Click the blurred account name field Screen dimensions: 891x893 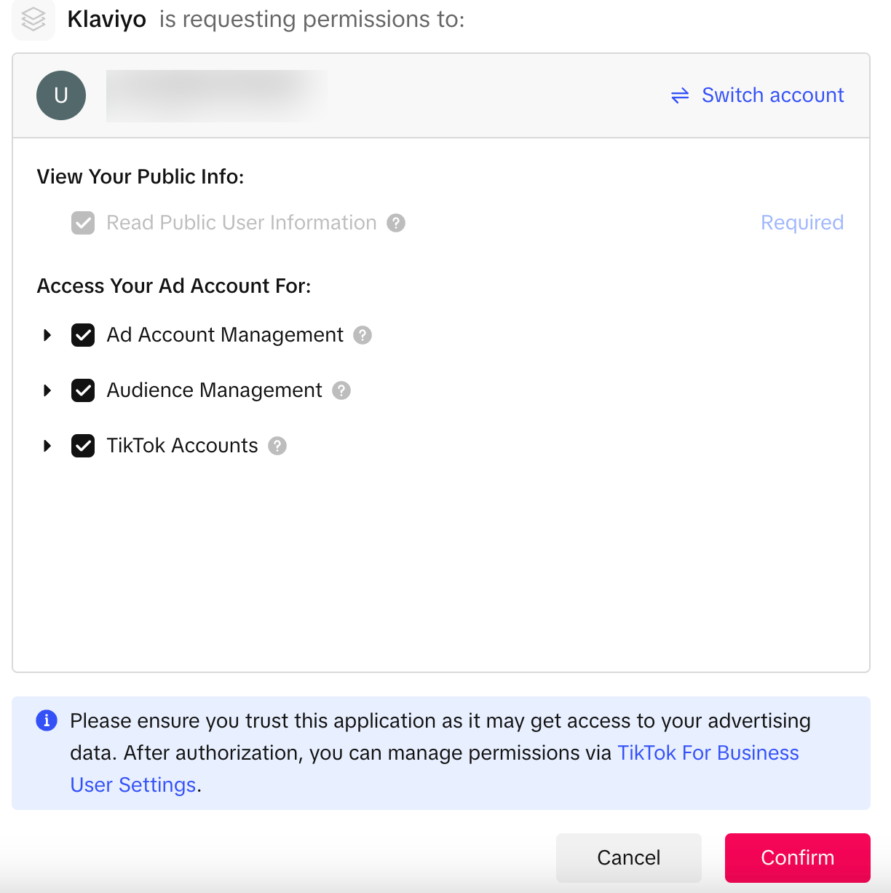click(x=216, y=95)
